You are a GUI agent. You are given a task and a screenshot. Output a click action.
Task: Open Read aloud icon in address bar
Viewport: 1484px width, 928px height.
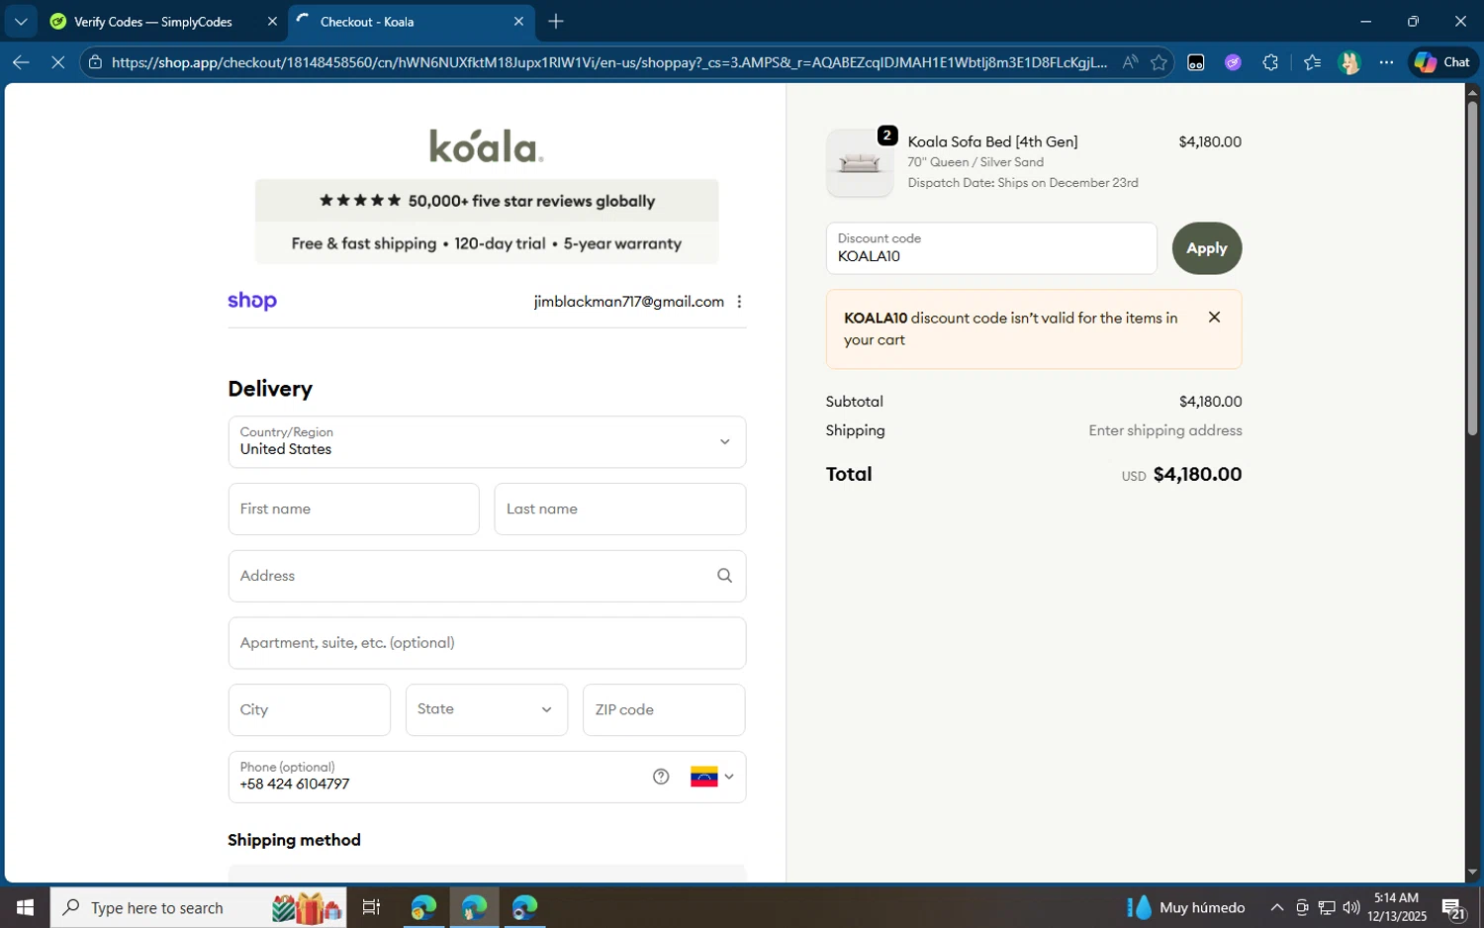coord(1130,62)
